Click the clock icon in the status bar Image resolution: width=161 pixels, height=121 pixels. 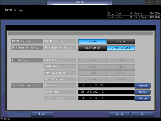[2, 119]
